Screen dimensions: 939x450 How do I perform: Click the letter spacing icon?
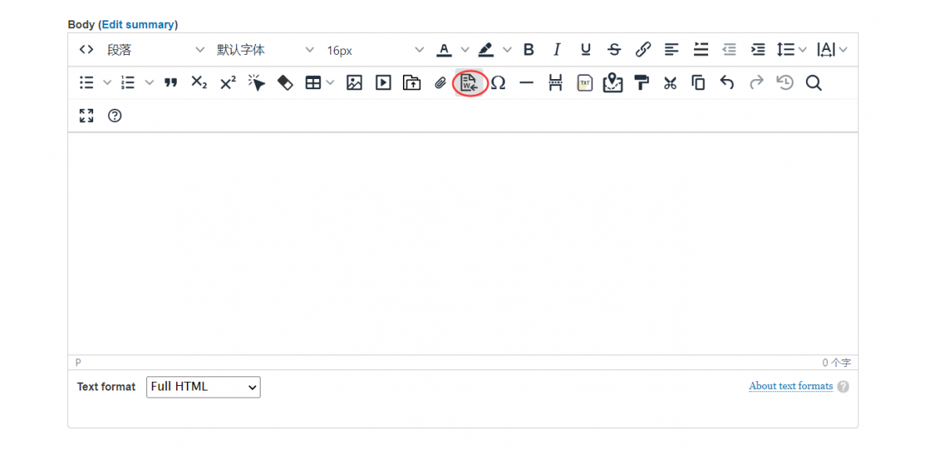coord(826,50)
